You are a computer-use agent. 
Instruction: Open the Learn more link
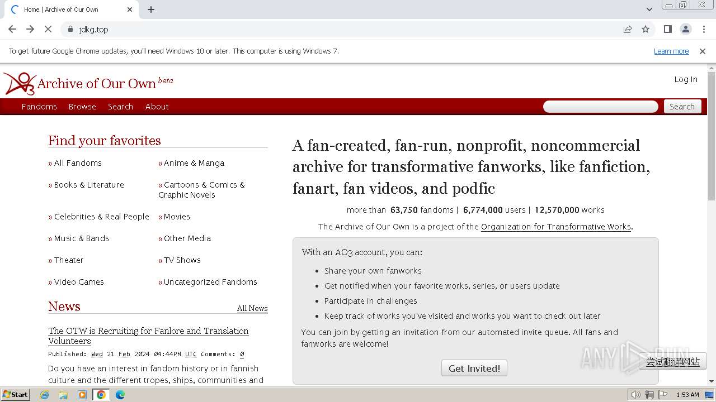pos(671,51)
